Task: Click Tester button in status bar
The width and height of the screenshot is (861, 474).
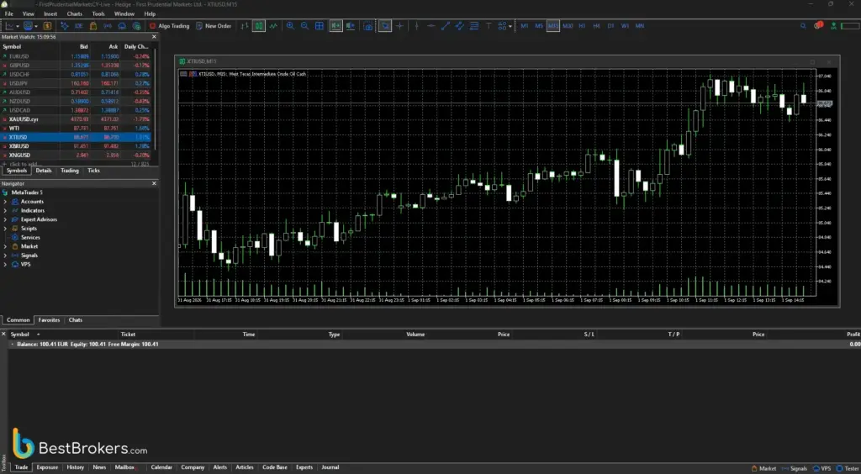Action: [x=846, y=468]
